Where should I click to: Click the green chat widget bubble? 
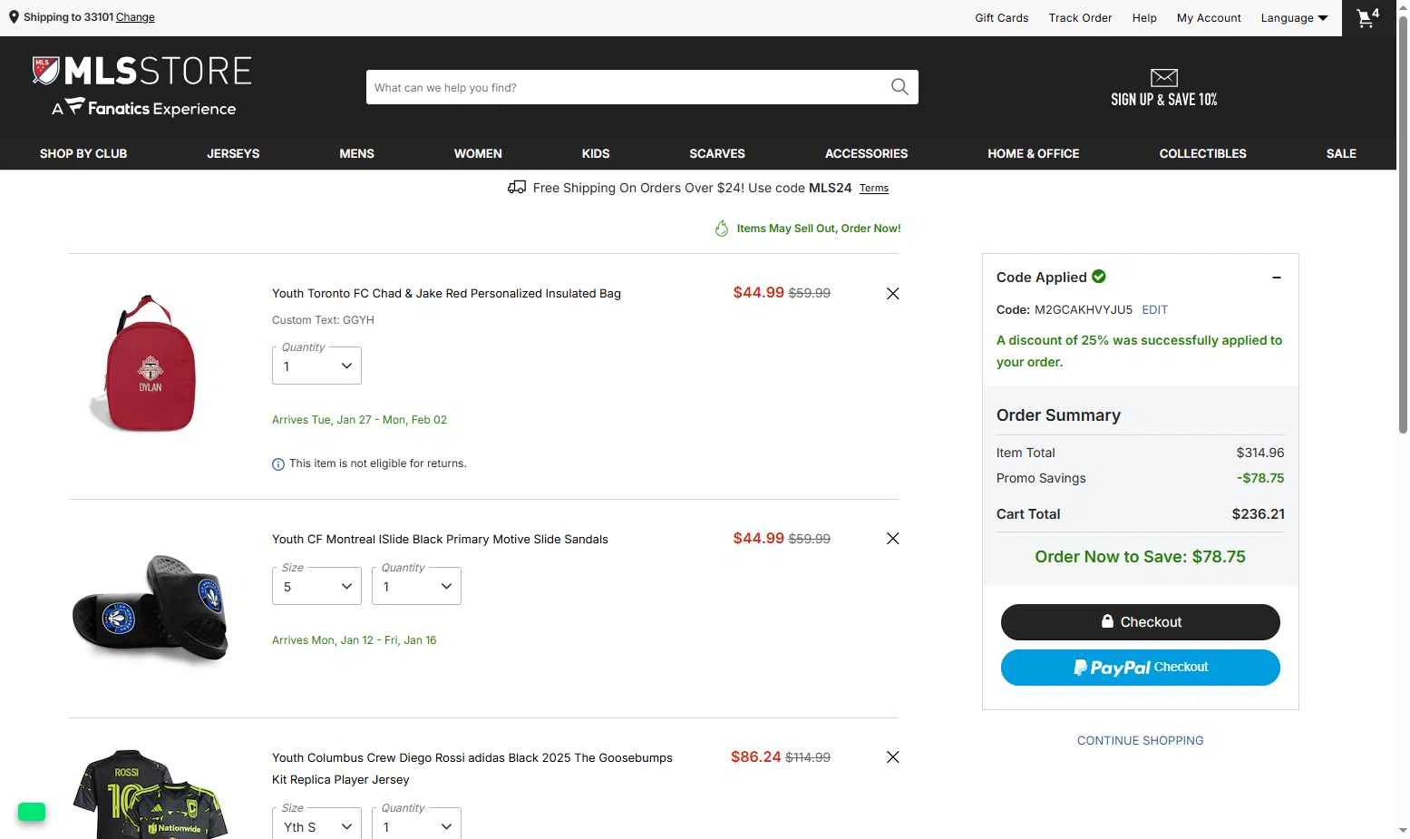(32, 812)
